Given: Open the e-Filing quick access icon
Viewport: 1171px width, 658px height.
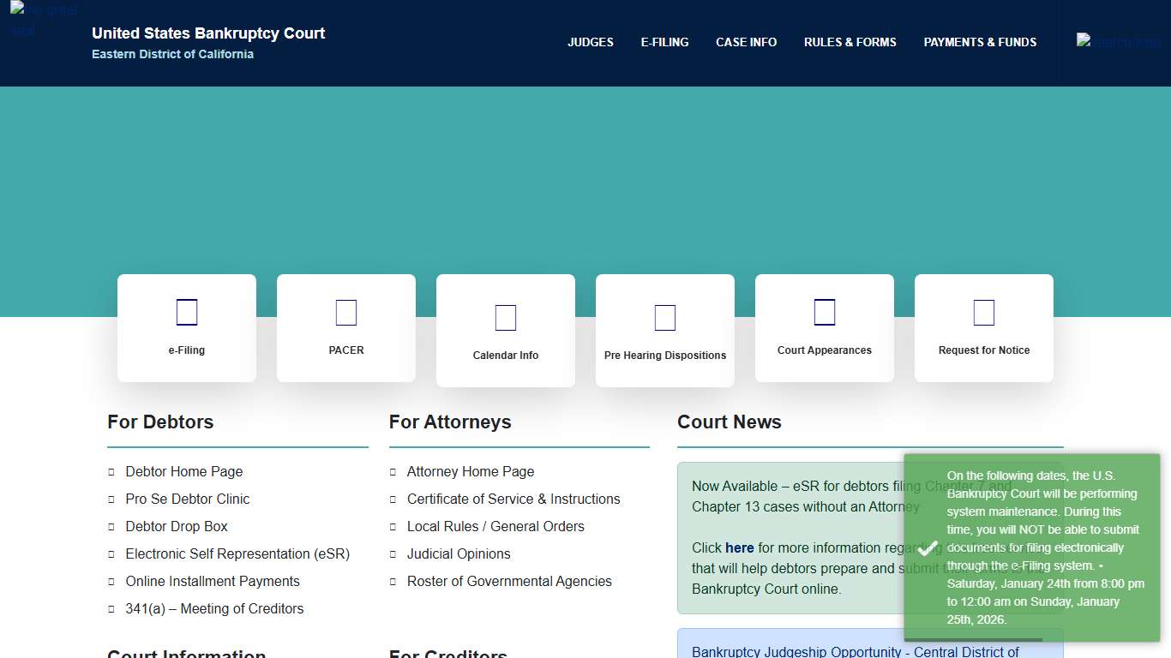Looking at the screenshot, I should [186, 313].
